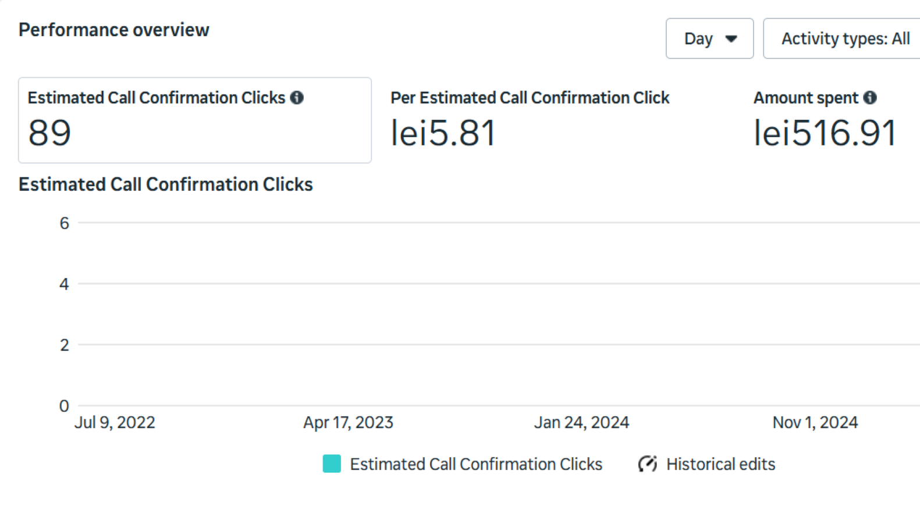
Task: Toggle Estimated Call Confirmation Clicks legend label
Action: [475, 464]
